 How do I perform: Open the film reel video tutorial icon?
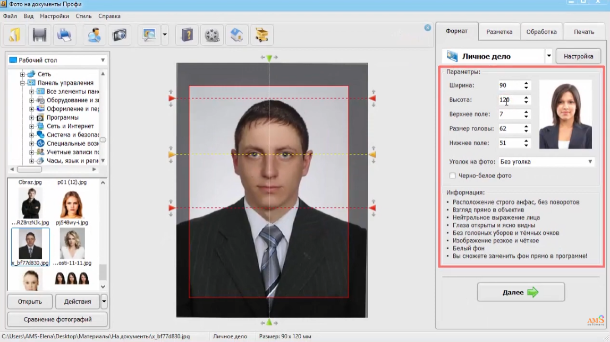[x=212, y=35]
